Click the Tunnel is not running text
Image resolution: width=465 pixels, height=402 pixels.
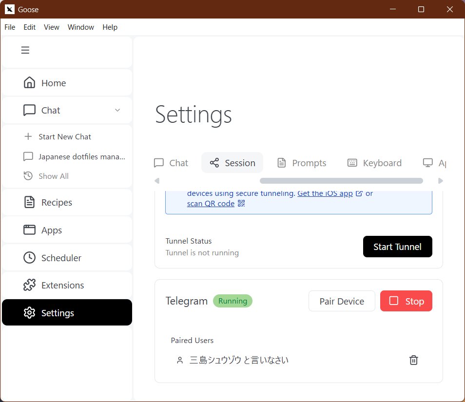tap(202, 253)
